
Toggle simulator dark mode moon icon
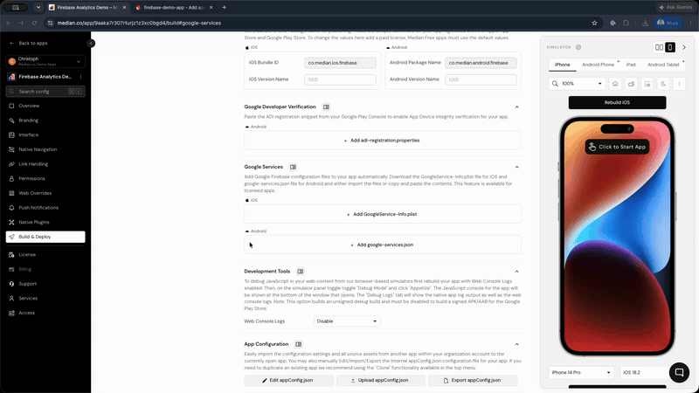pos(663,84)
